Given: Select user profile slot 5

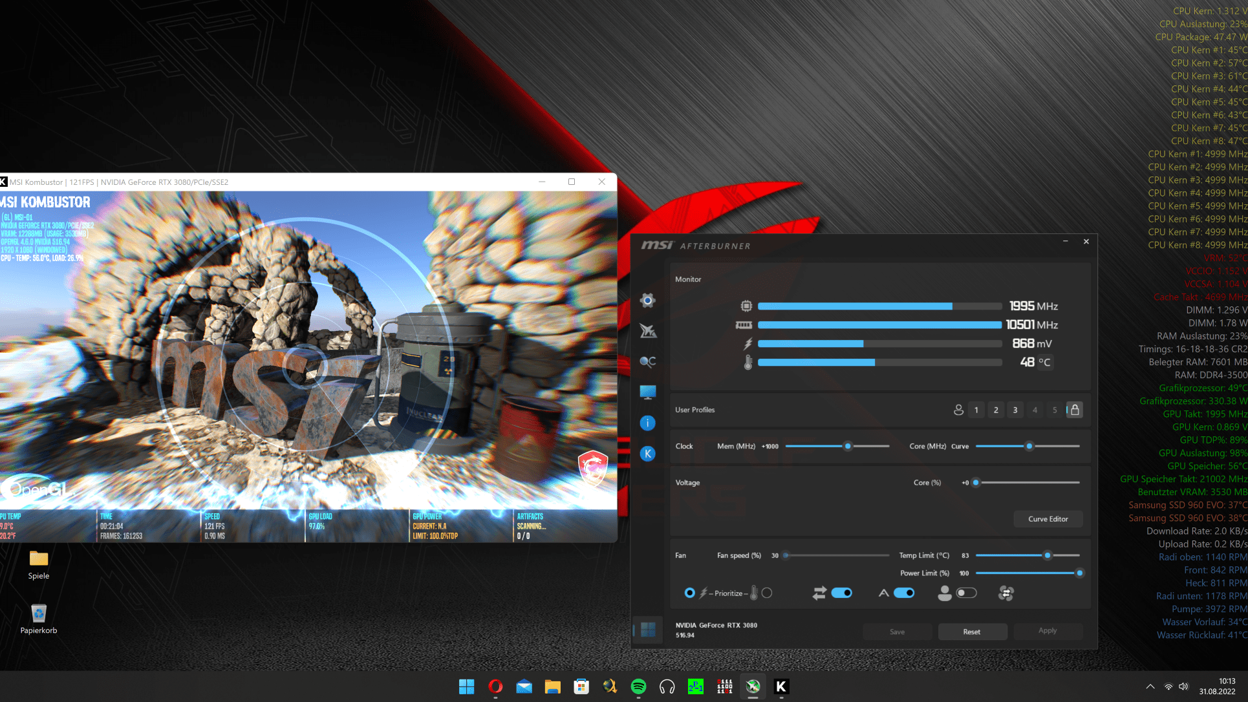Looking at the screenshot, I should click(1055, 410).
